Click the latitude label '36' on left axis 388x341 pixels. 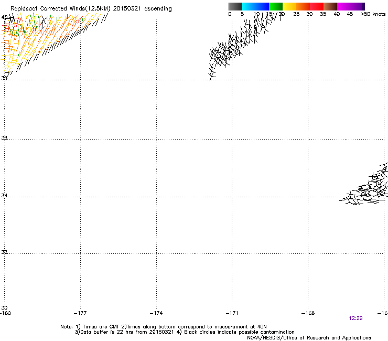(4, 137)
